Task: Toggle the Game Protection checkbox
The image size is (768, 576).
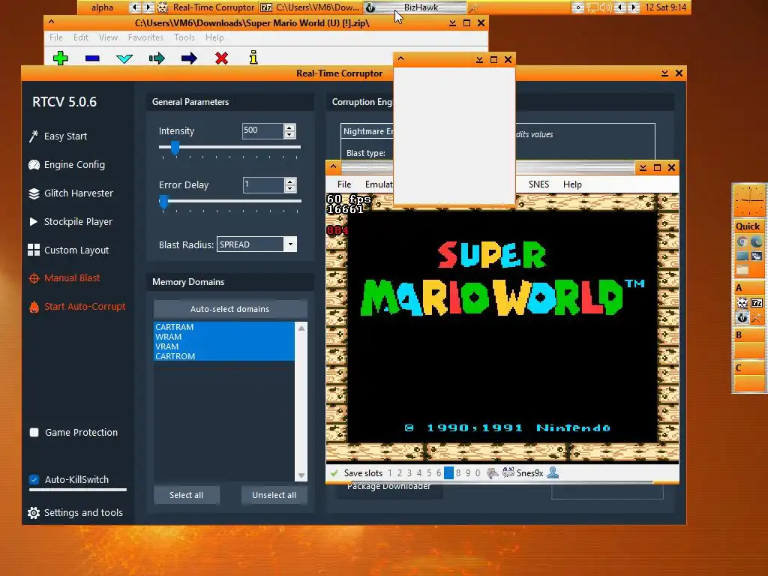Action: coord(34,433)
